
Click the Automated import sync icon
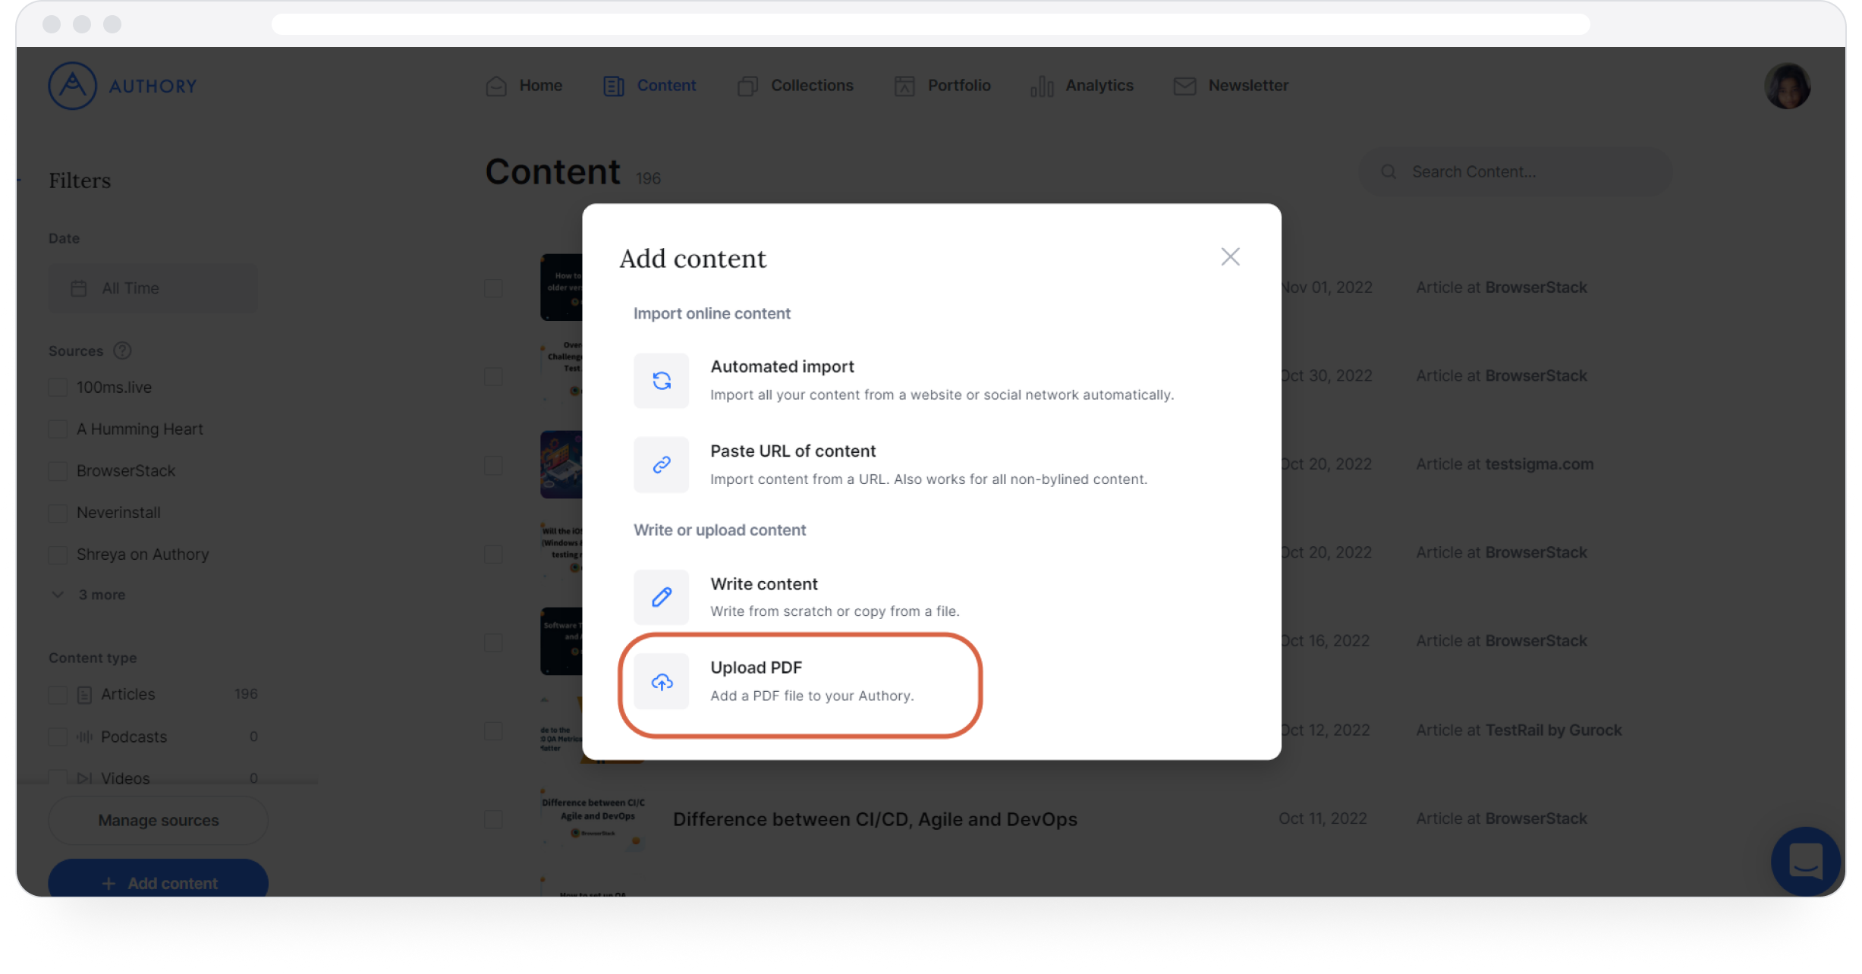pos(662,381)
